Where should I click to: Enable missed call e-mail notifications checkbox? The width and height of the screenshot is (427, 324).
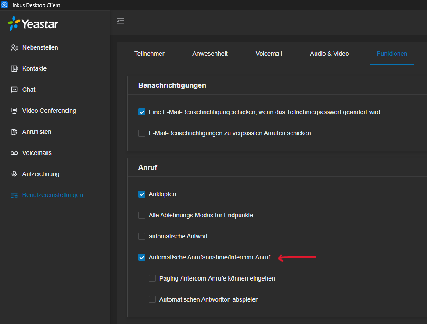[x=142, y=133]
